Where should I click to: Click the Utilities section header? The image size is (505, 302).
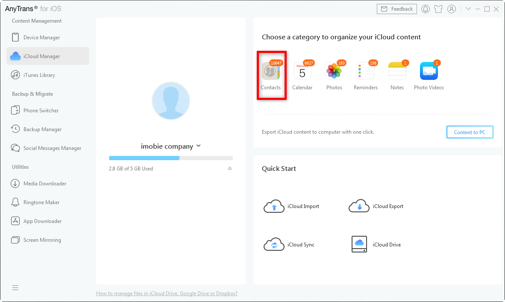[20, 167]
